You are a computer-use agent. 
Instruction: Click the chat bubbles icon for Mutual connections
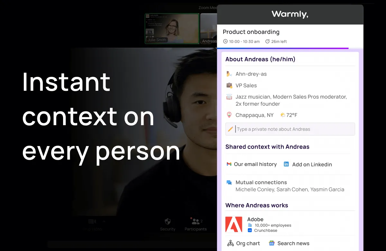click(x=229, y=182)
